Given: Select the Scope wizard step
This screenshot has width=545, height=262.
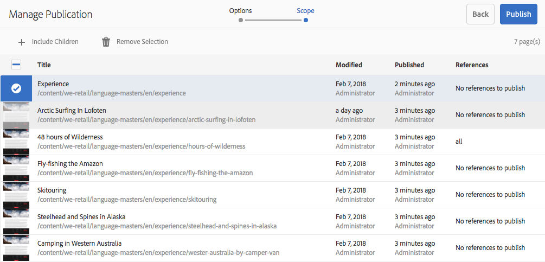Looking at the screenshot, I should point(305,11).
